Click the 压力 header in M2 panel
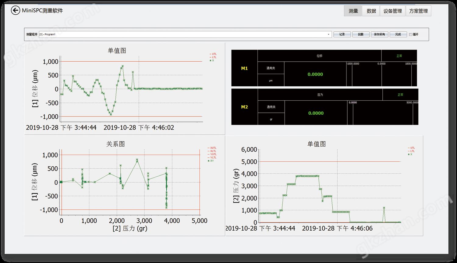The height and width of the screenshot is (263, 457). (320, 95)
